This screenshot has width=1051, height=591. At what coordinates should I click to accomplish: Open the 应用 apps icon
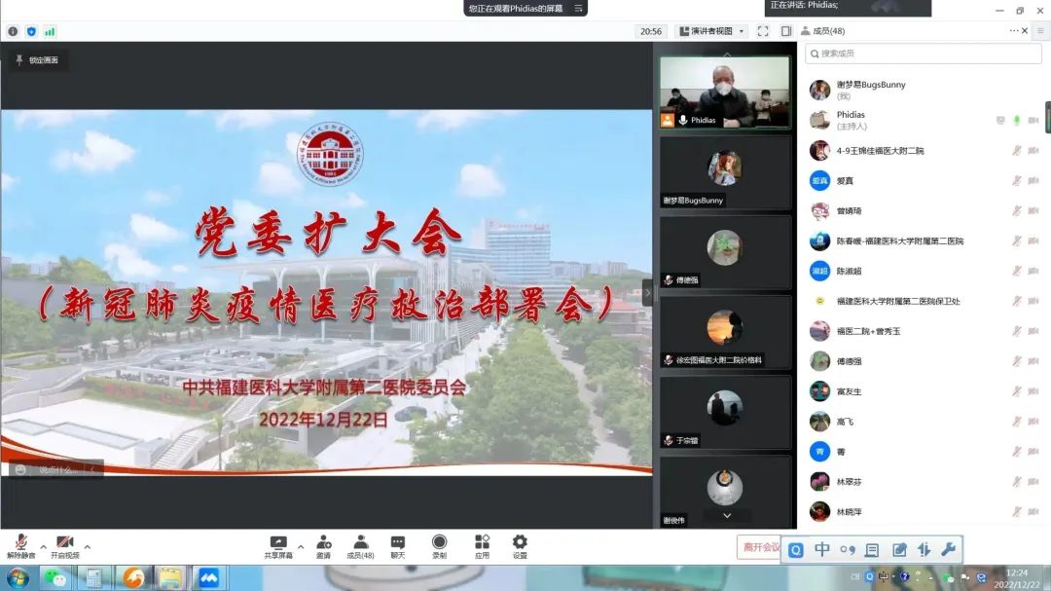tap(482, 546)
